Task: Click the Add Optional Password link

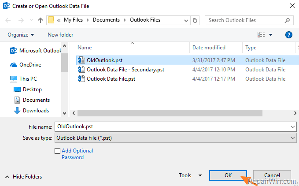Action: pyautogui.click(x=77, y=154)
